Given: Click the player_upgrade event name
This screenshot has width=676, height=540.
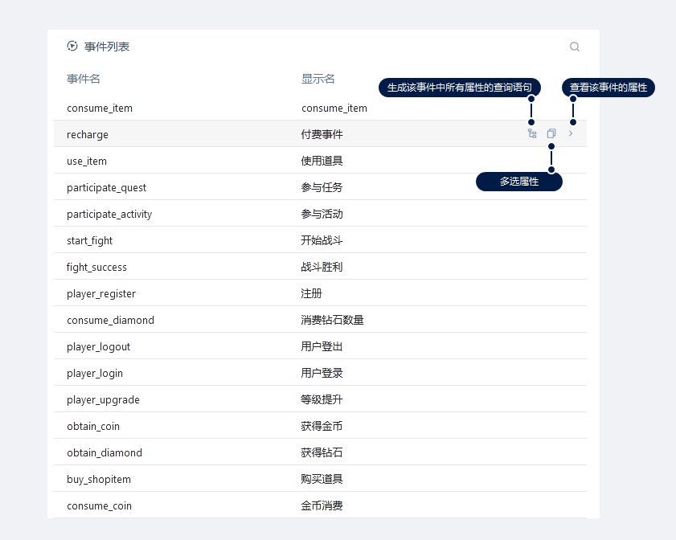Looking at the screenshot, I should [103, 400].
